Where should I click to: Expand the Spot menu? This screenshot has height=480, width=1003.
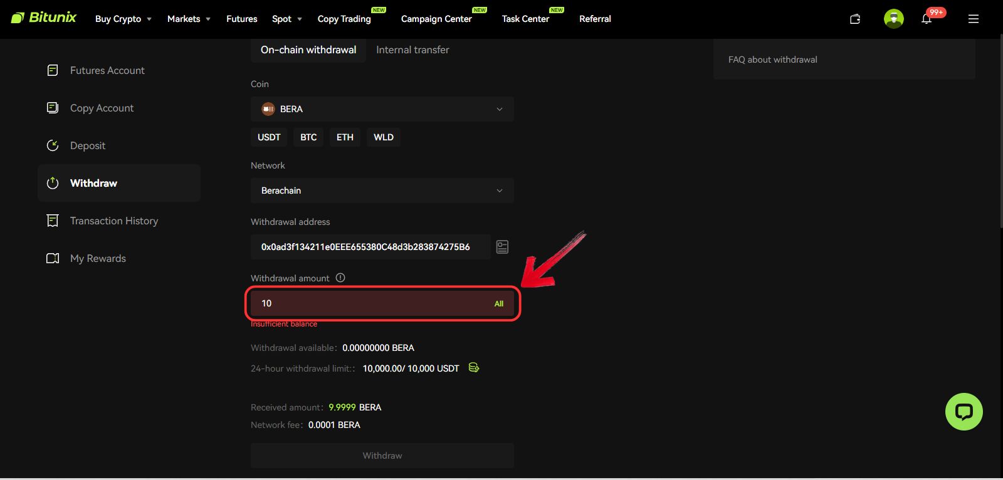pyautogui.click(x=287, y=19)
